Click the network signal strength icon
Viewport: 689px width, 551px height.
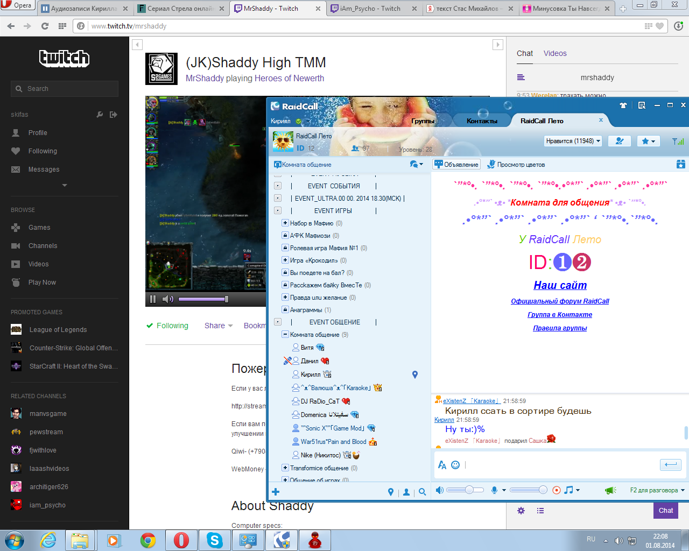pyautogui.click(x=678, y=141)
